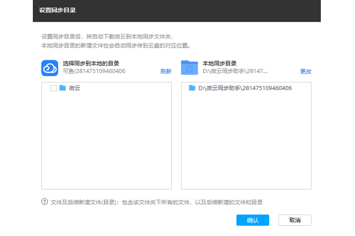Click the 本地同步目录 heading
The width and height of the screenshot is (355, 236).
click(x=220, y=63)
